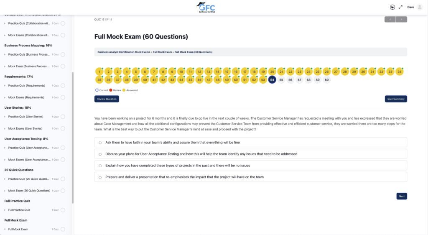The height and width of the screenshot is (235, 428).
Task: Expand Mock Exams (Collaboration with...) arrow
Action: 5,35
